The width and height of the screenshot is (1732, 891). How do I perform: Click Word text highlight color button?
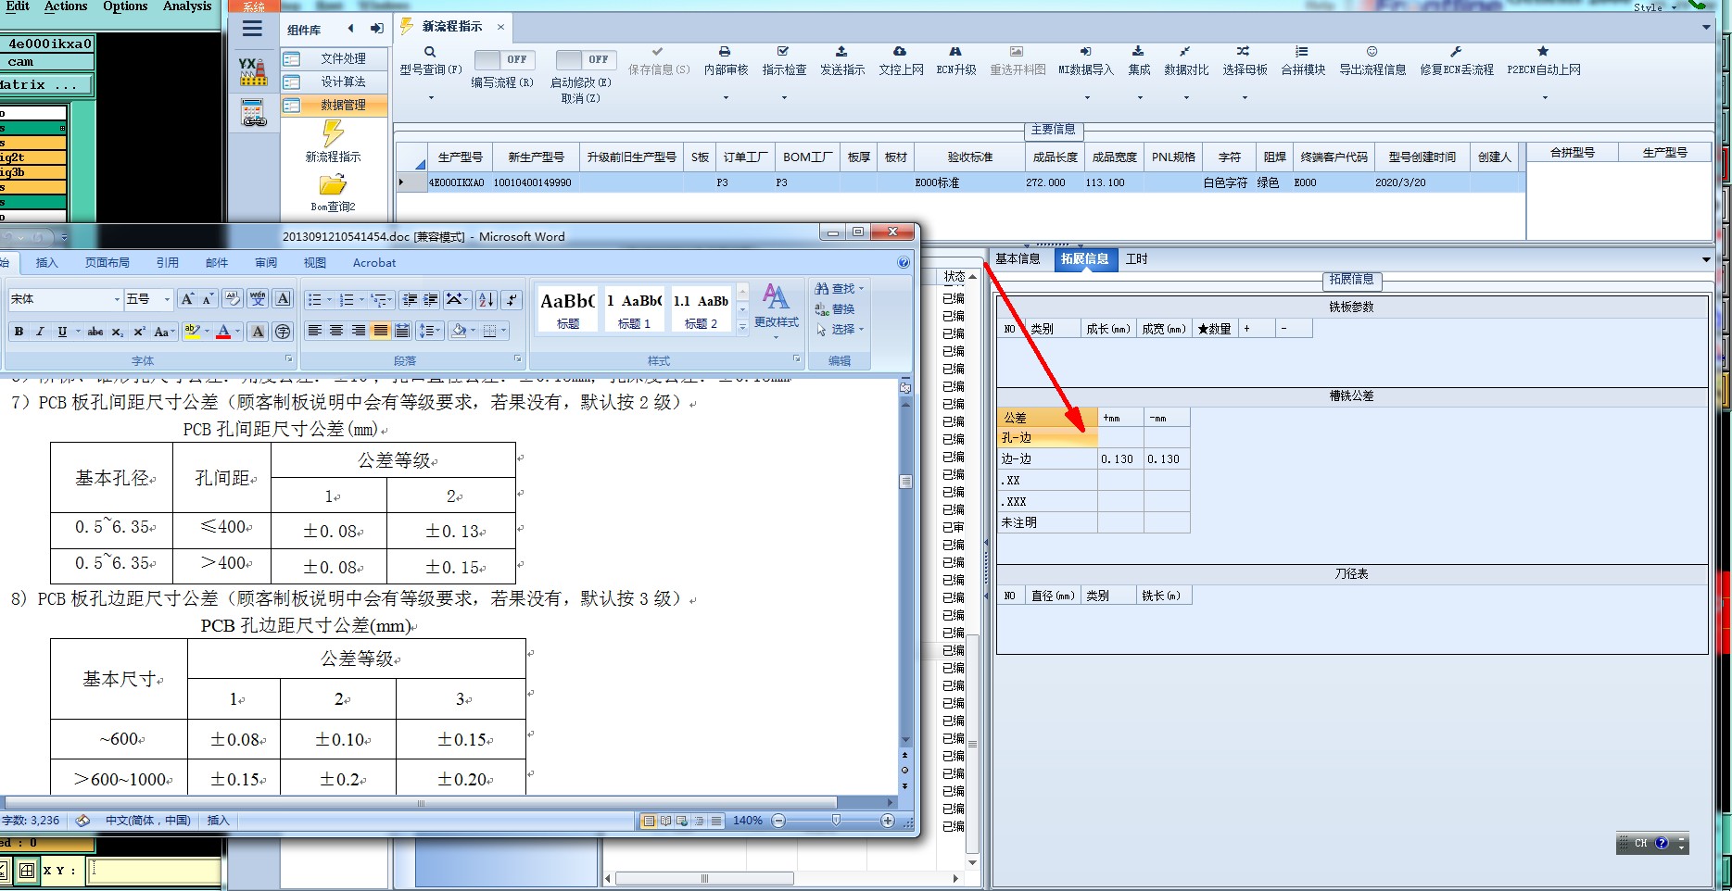tap(192, 332)
